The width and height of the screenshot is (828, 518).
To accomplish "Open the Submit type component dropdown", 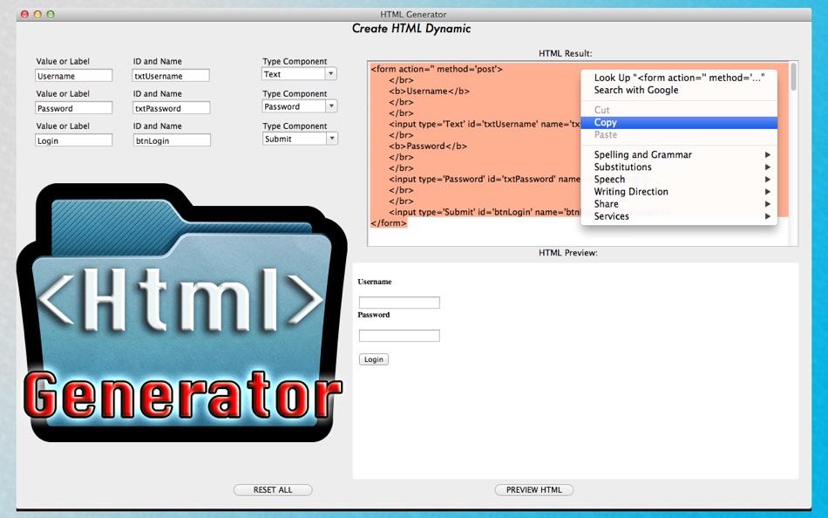I will pyautogui.click(x=300, y=139).
